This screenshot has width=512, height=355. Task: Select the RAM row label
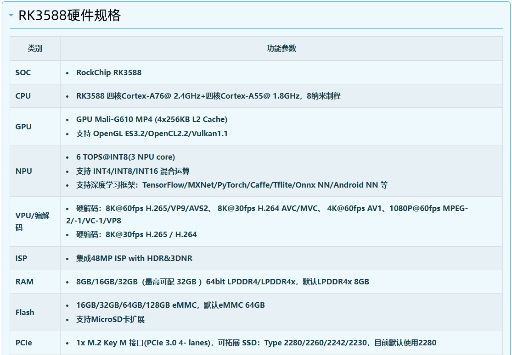(x=24, y=282)
